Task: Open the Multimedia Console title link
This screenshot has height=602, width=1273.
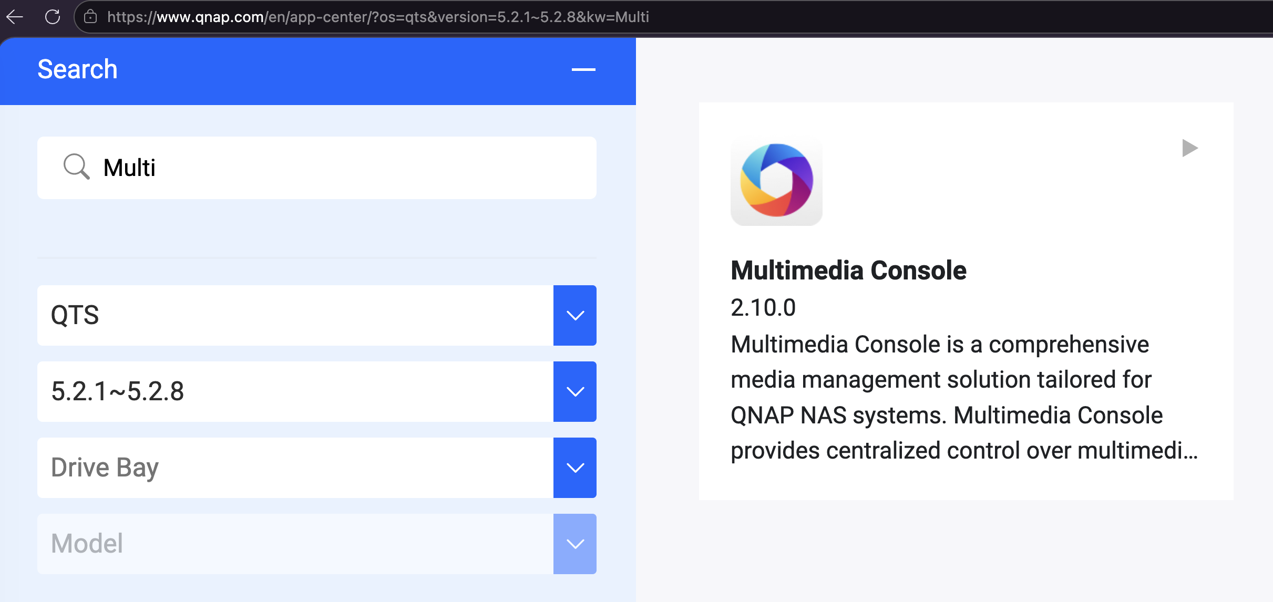Action: (x=848, y=271)
